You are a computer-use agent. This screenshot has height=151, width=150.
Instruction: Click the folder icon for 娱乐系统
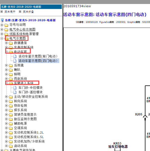[11, 110]
